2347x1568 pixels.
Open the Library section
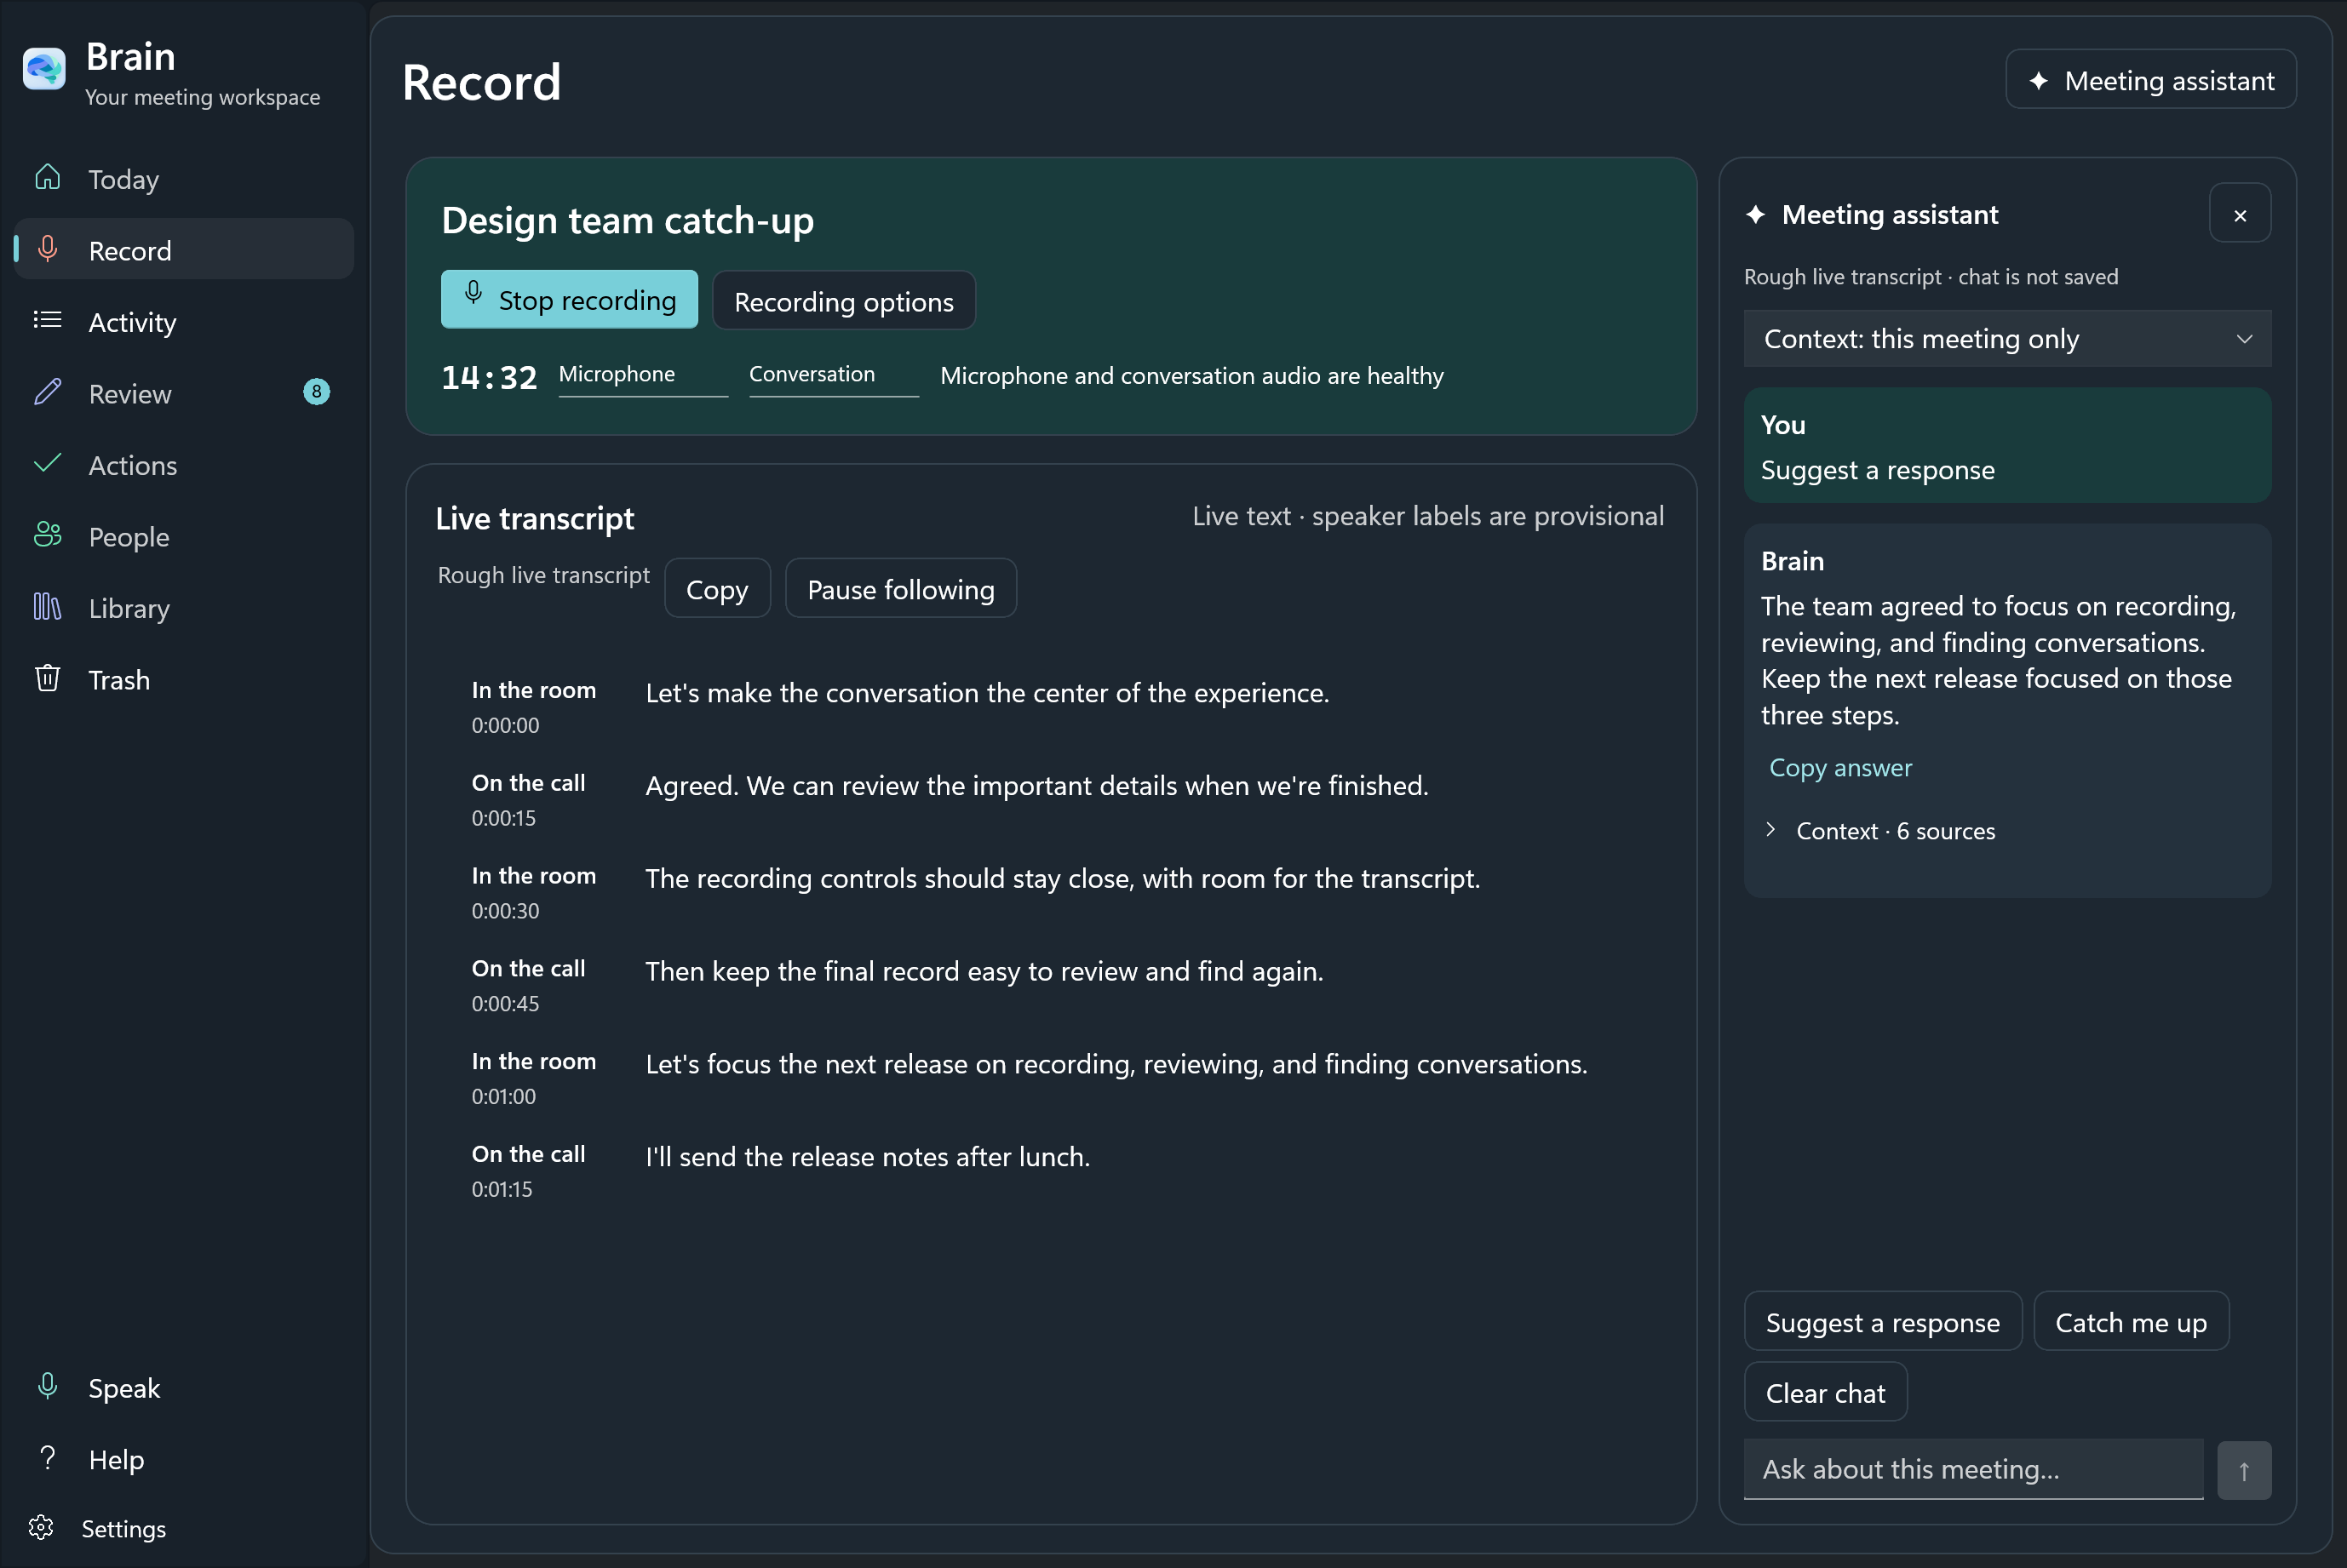click(184, 608)
